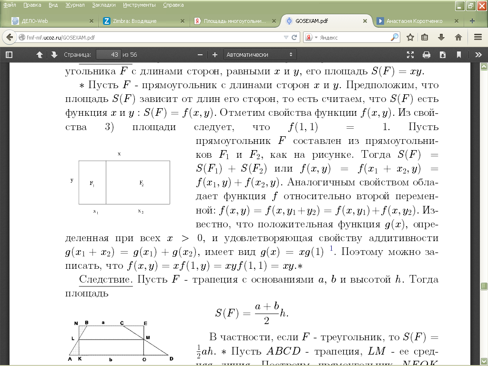
Task: Switch to the ДЕЛО-Web tab
Action: [52, 21]
